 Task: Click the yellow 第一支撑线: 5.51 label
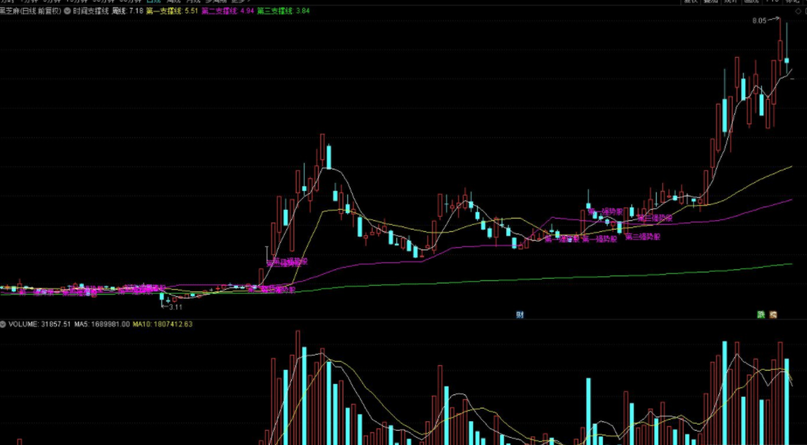172,11
